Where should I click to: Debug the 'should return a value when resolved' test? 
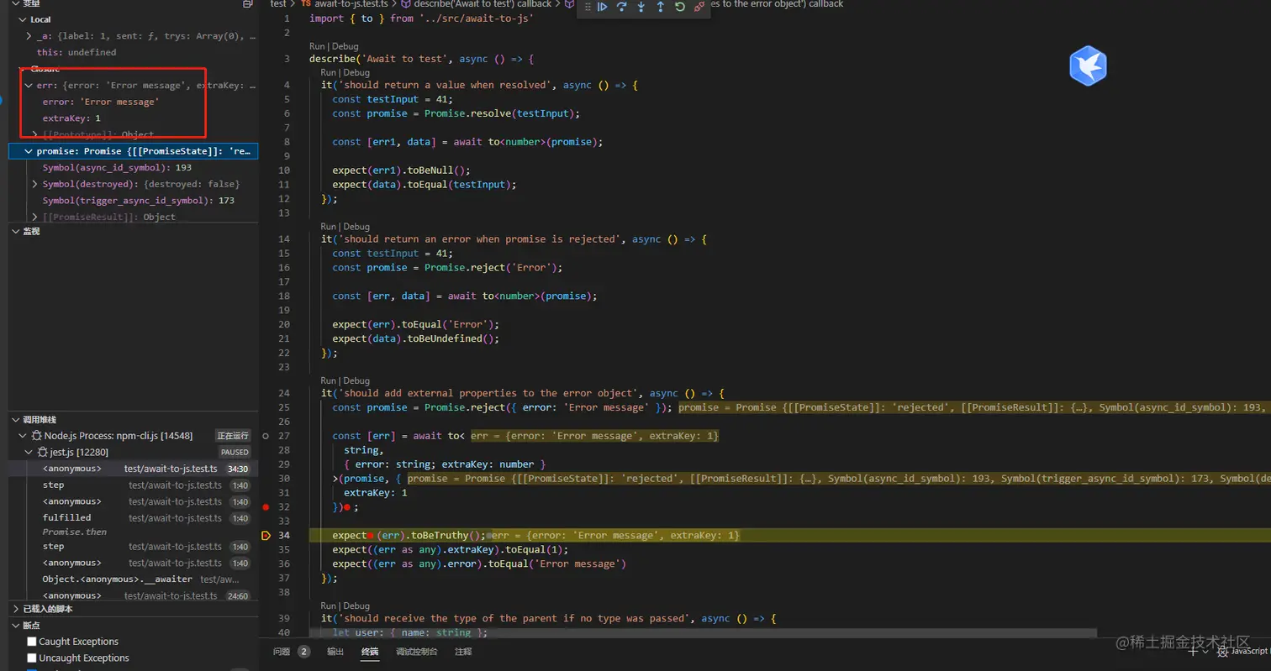click(x=356, y=72)
